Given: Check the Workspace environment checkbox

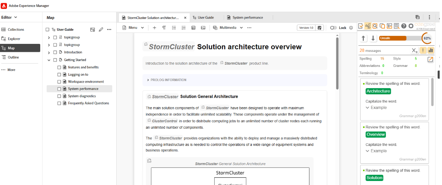Looking at the screenshot, I should click(x=59, y=82).
